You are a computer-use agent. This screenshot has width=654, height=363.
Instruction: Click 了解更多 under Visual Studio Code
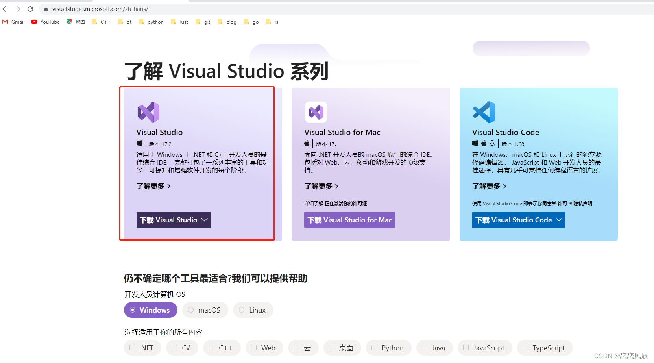pos(490,186)
